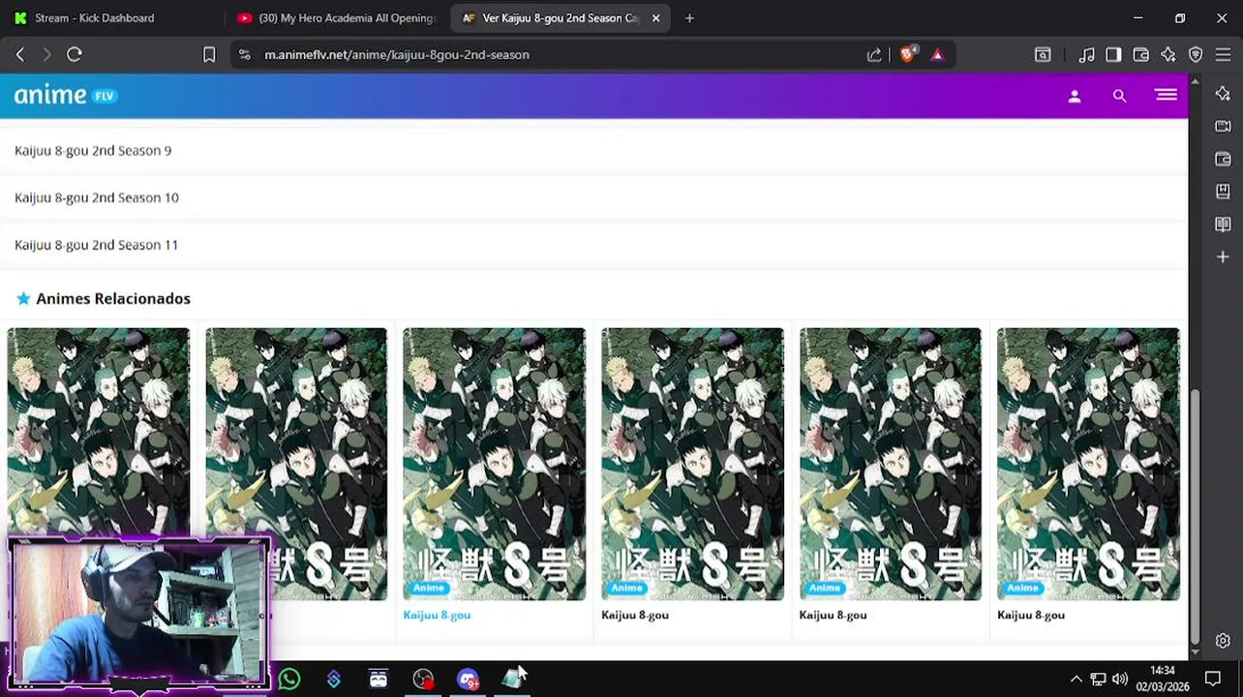
Task: Open the music note playlist icon
Action: pyautogui.click(x=1087, y=55)
